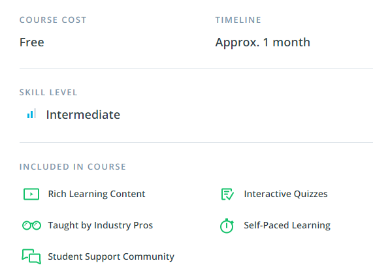Click the Interactive Quizzes label

(285, 194)
